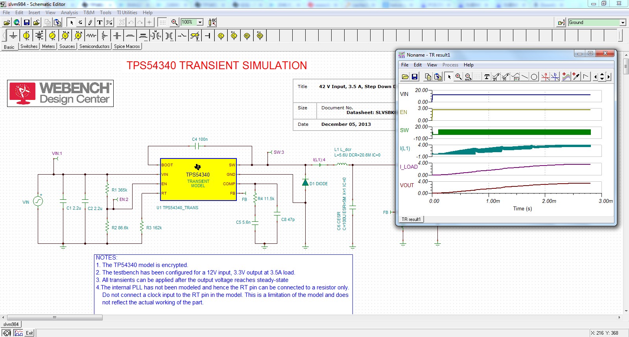The height and width of the screenshot is (337, 629).
Task: Select the Text tool in the schematic toolbar
Action: pyautogui.click(x=100, y=22)
